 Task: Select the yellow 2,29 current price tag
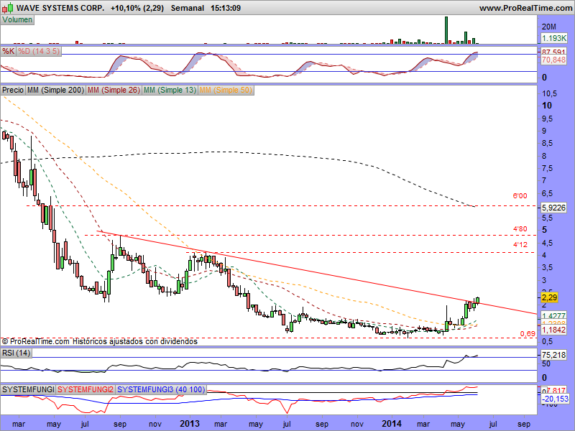click(x=549, y=297)
